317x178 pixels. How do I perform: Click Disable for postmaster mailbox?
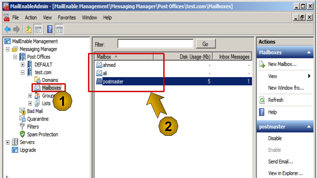[275, 138]
